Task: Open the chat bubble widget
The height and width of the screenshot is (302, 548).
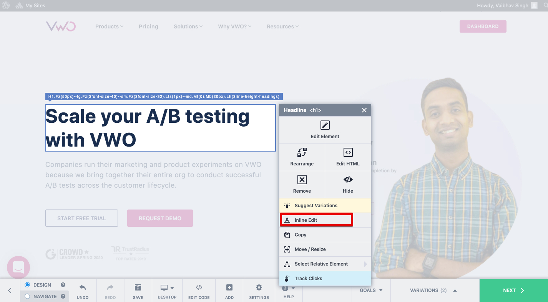Action: 18,267
